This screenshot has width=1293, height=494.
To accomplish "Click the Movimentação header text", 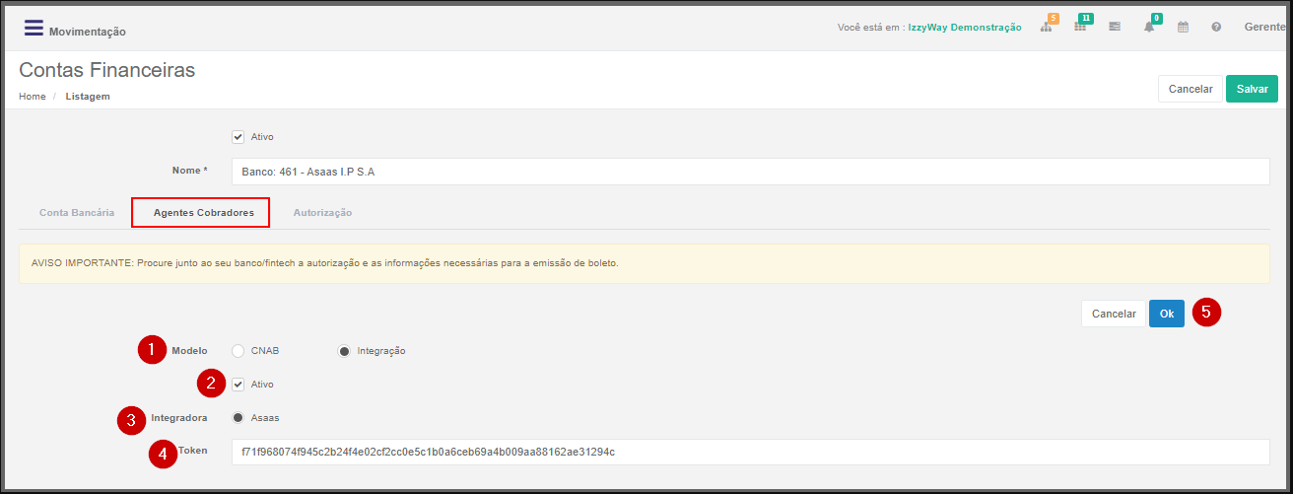I will coord(88,32).
